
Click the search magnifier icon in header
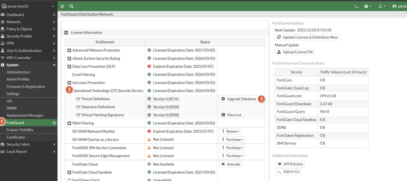71,6
